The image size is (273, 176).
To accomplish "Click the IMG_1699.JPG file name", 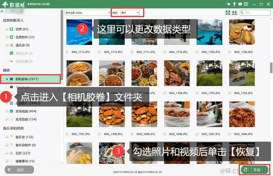I will pos(146,134).
